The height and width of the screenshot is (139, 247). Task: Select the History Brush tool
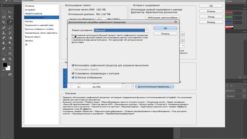[x=10, y=33]
